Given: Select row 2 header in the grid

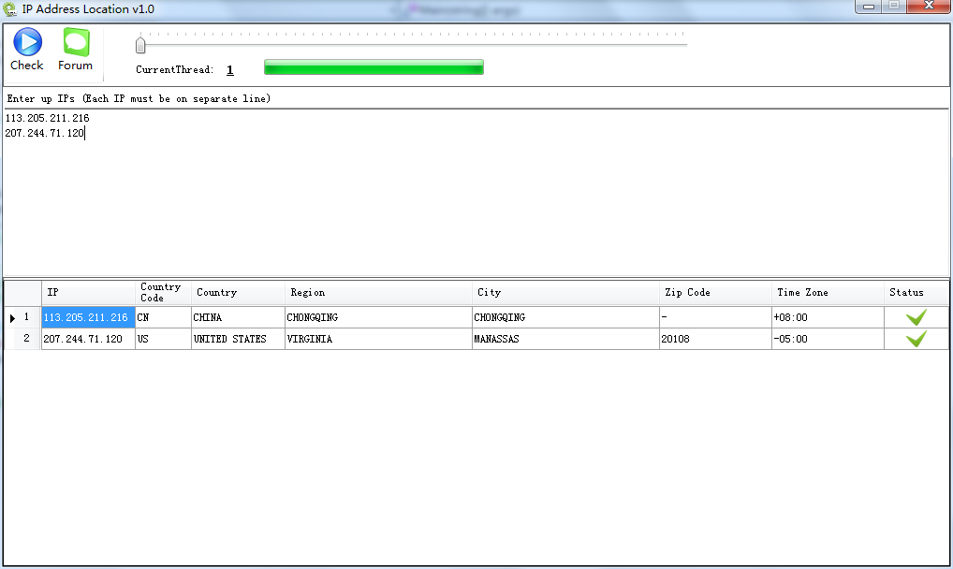Looking at the screenshot, I should (22, 339).
